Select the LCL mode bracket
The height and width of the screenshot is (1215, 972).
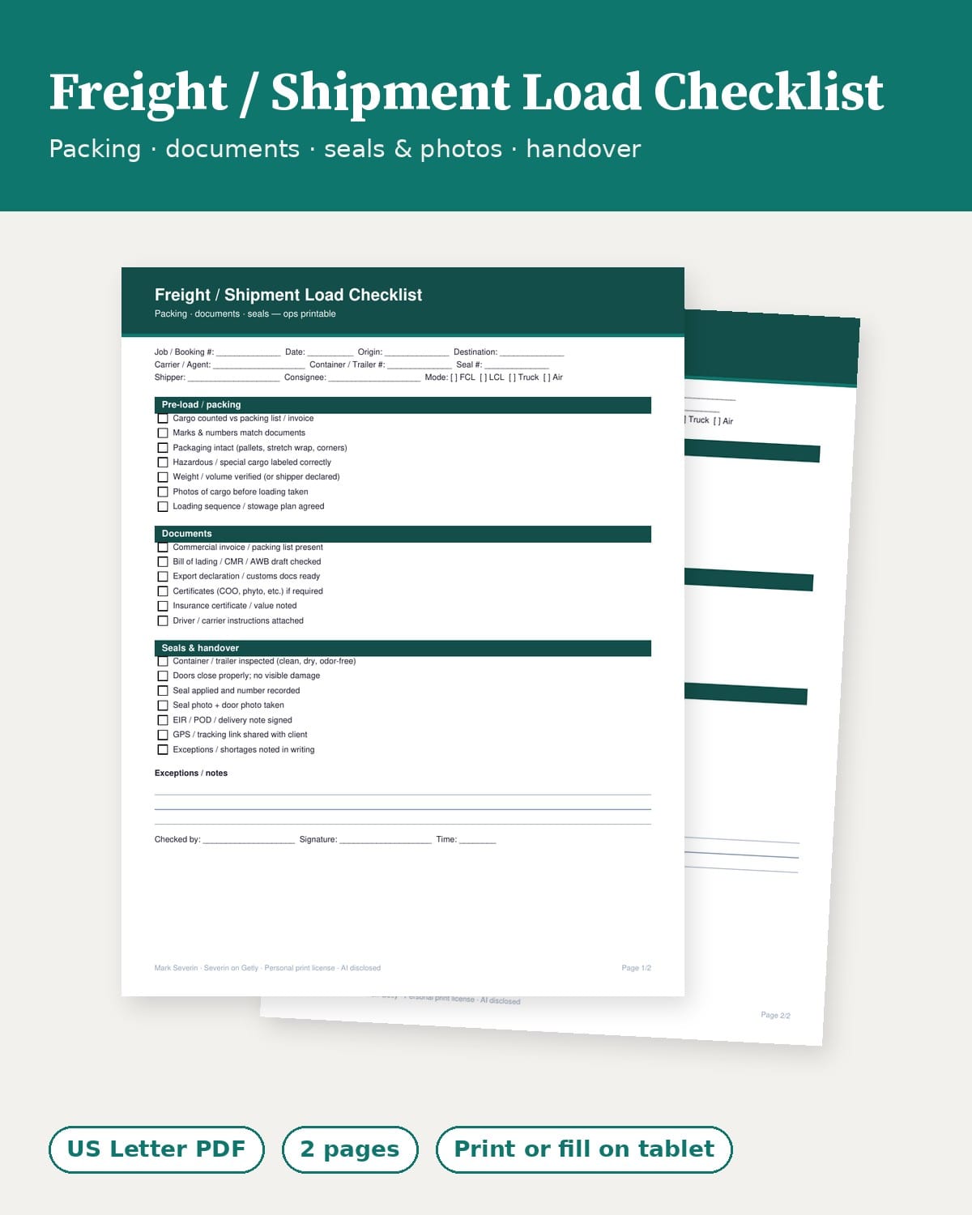pos(483,377)
